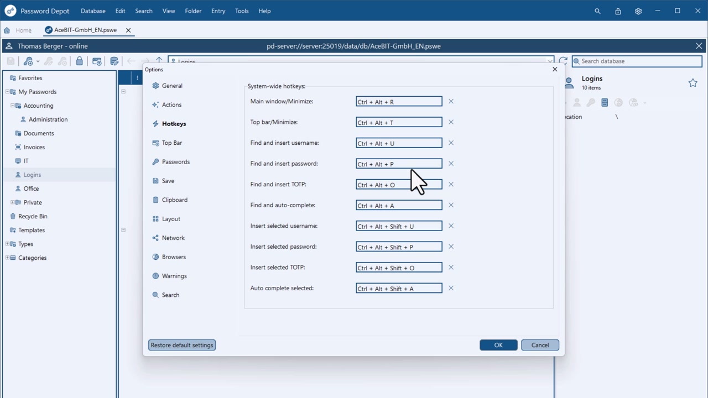The image size is (708, 398).
Task: Open the Entry menu
Action: pos(218,11)
